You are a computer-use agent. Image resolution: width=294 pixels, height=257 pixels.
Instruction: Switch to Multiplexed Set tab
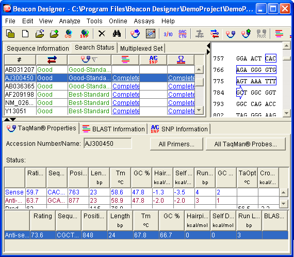point(141,49)
